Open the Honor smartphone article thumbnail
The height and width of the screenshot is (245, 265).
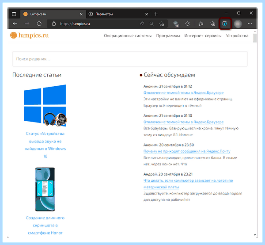45,189
